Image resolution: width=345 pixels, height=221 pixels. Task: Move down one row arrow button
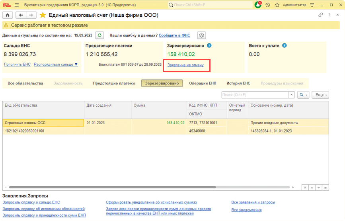pyautogui.click(x=319, y=188)
